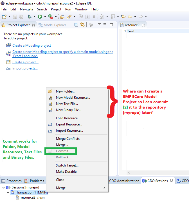Select New Text File... menu entry
The image size is (189, 218).
[x=77, y=104]
